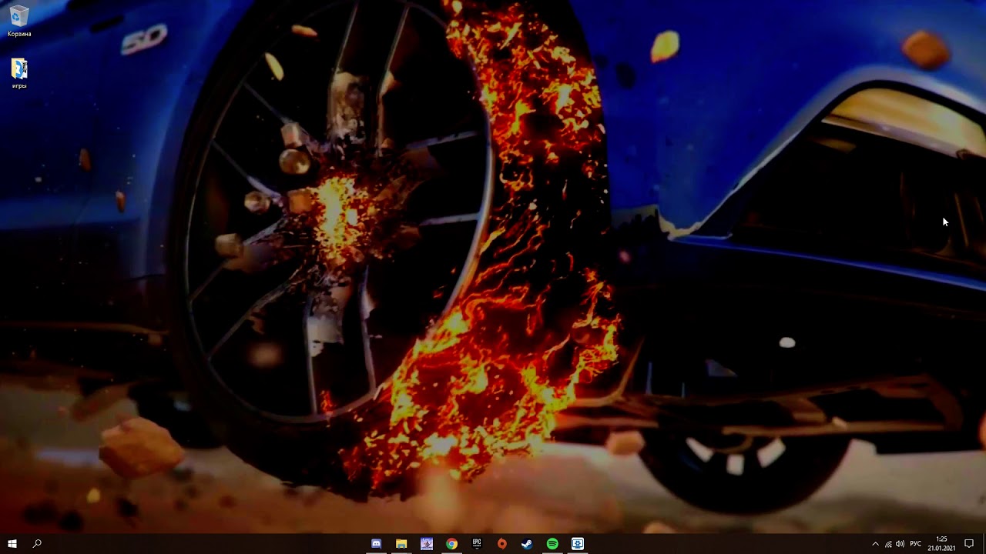This screenshot has width=986, height=554.
Task: Open Epic Games Launcher from the taskbar
Action: (x=477, y=544)
